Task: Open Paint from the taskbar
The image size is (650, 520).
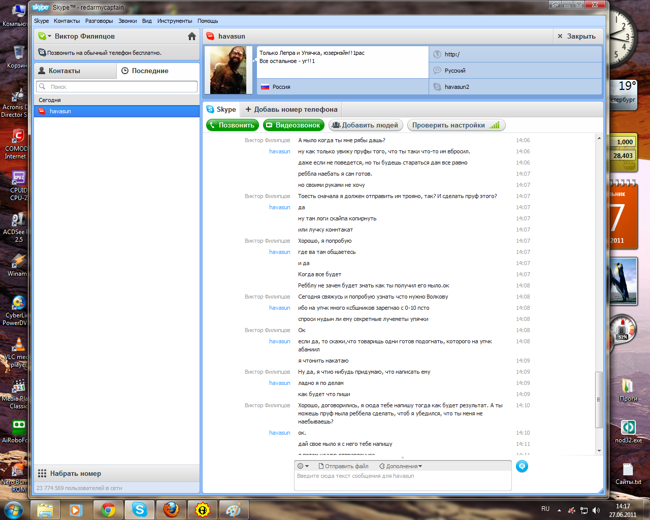Action: pyautogui.click(x=234, y=509)
